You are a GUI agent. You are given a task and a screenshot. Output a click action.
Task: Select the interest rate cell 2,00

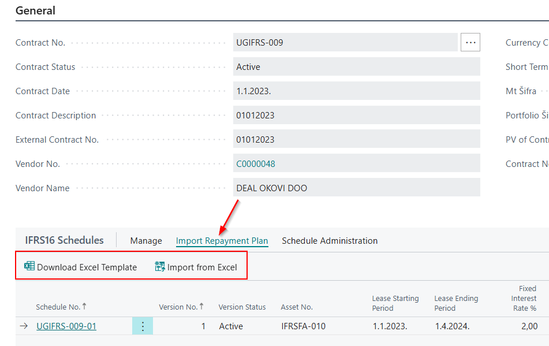coord(529,326)
